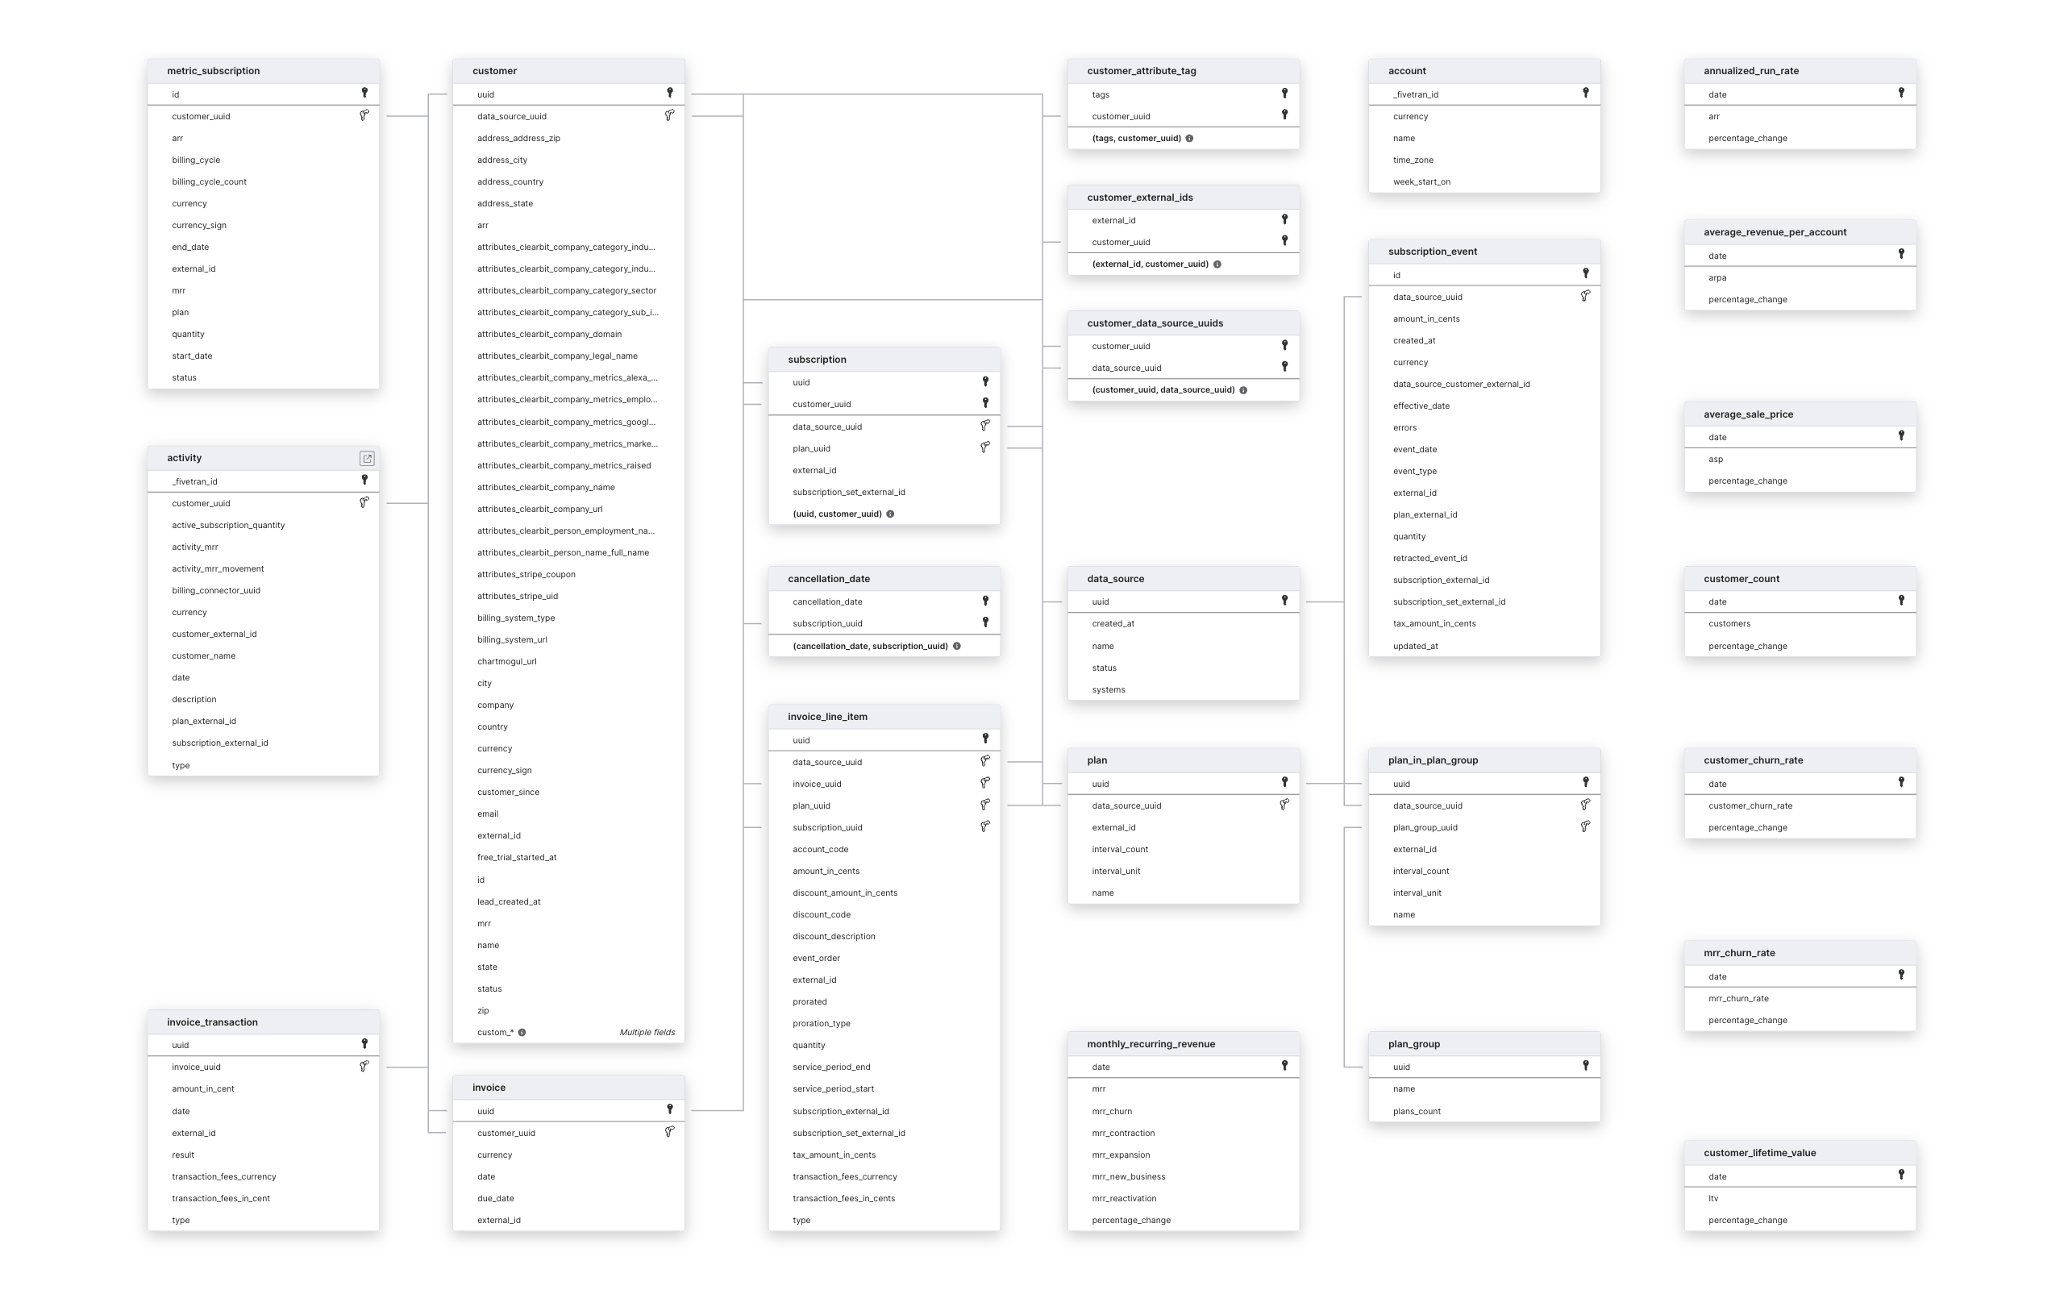
Task: Click Multiple fields label on customer table
Action: coord(648,1031)
